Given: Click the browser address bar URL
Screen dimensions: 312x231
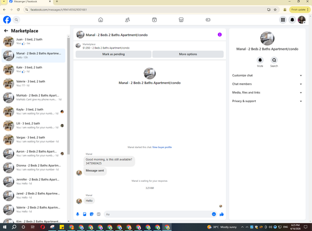Looking at the screenshot, I should (x=59, y=9).
